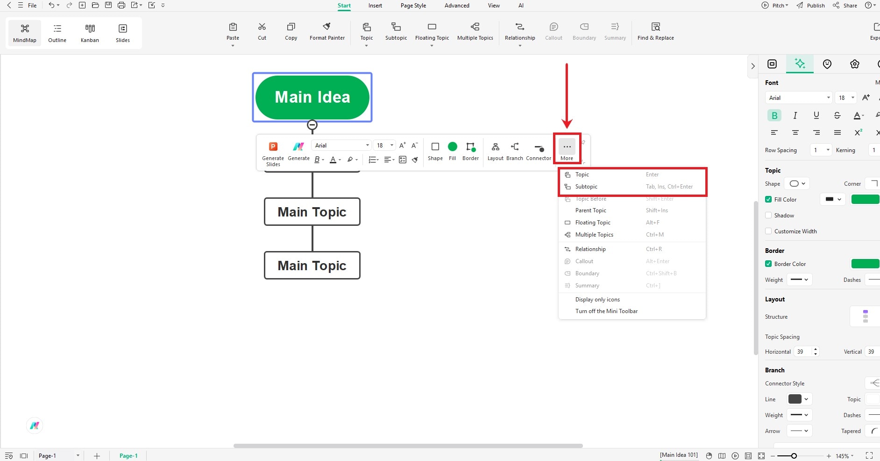The image size is (880, 461).
Task: Click the Horizontal spacing stepper arrows
Action: tap(816, 351)
